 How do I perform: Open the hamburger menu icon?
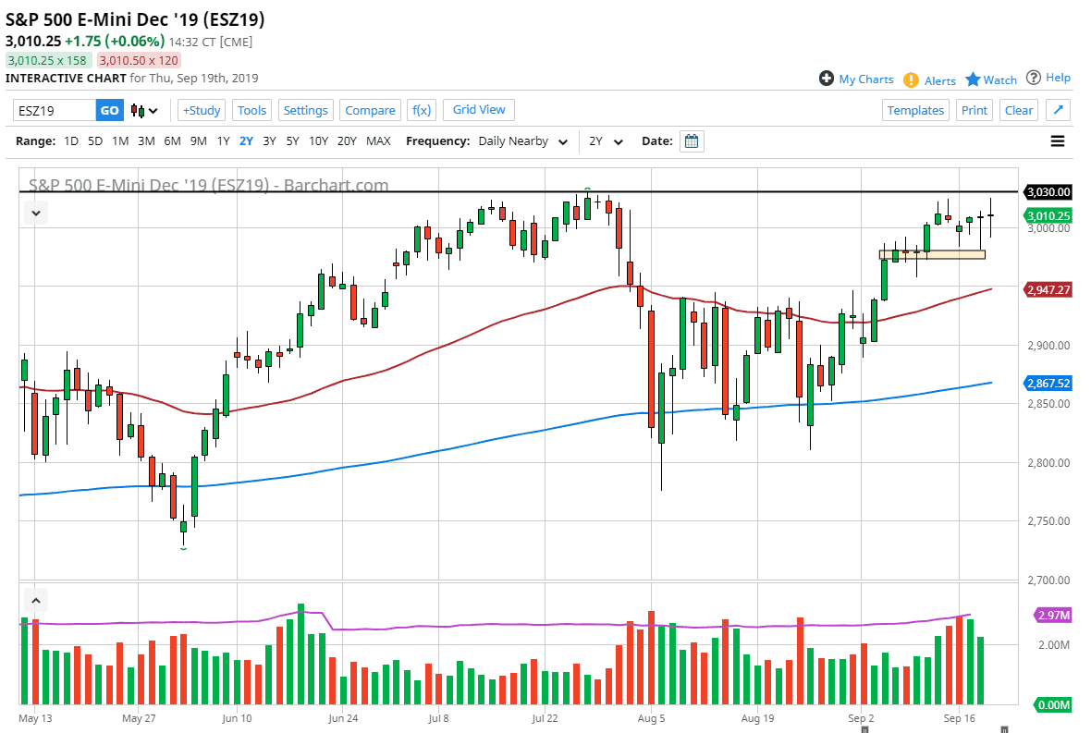click(x=1058, y=141)
